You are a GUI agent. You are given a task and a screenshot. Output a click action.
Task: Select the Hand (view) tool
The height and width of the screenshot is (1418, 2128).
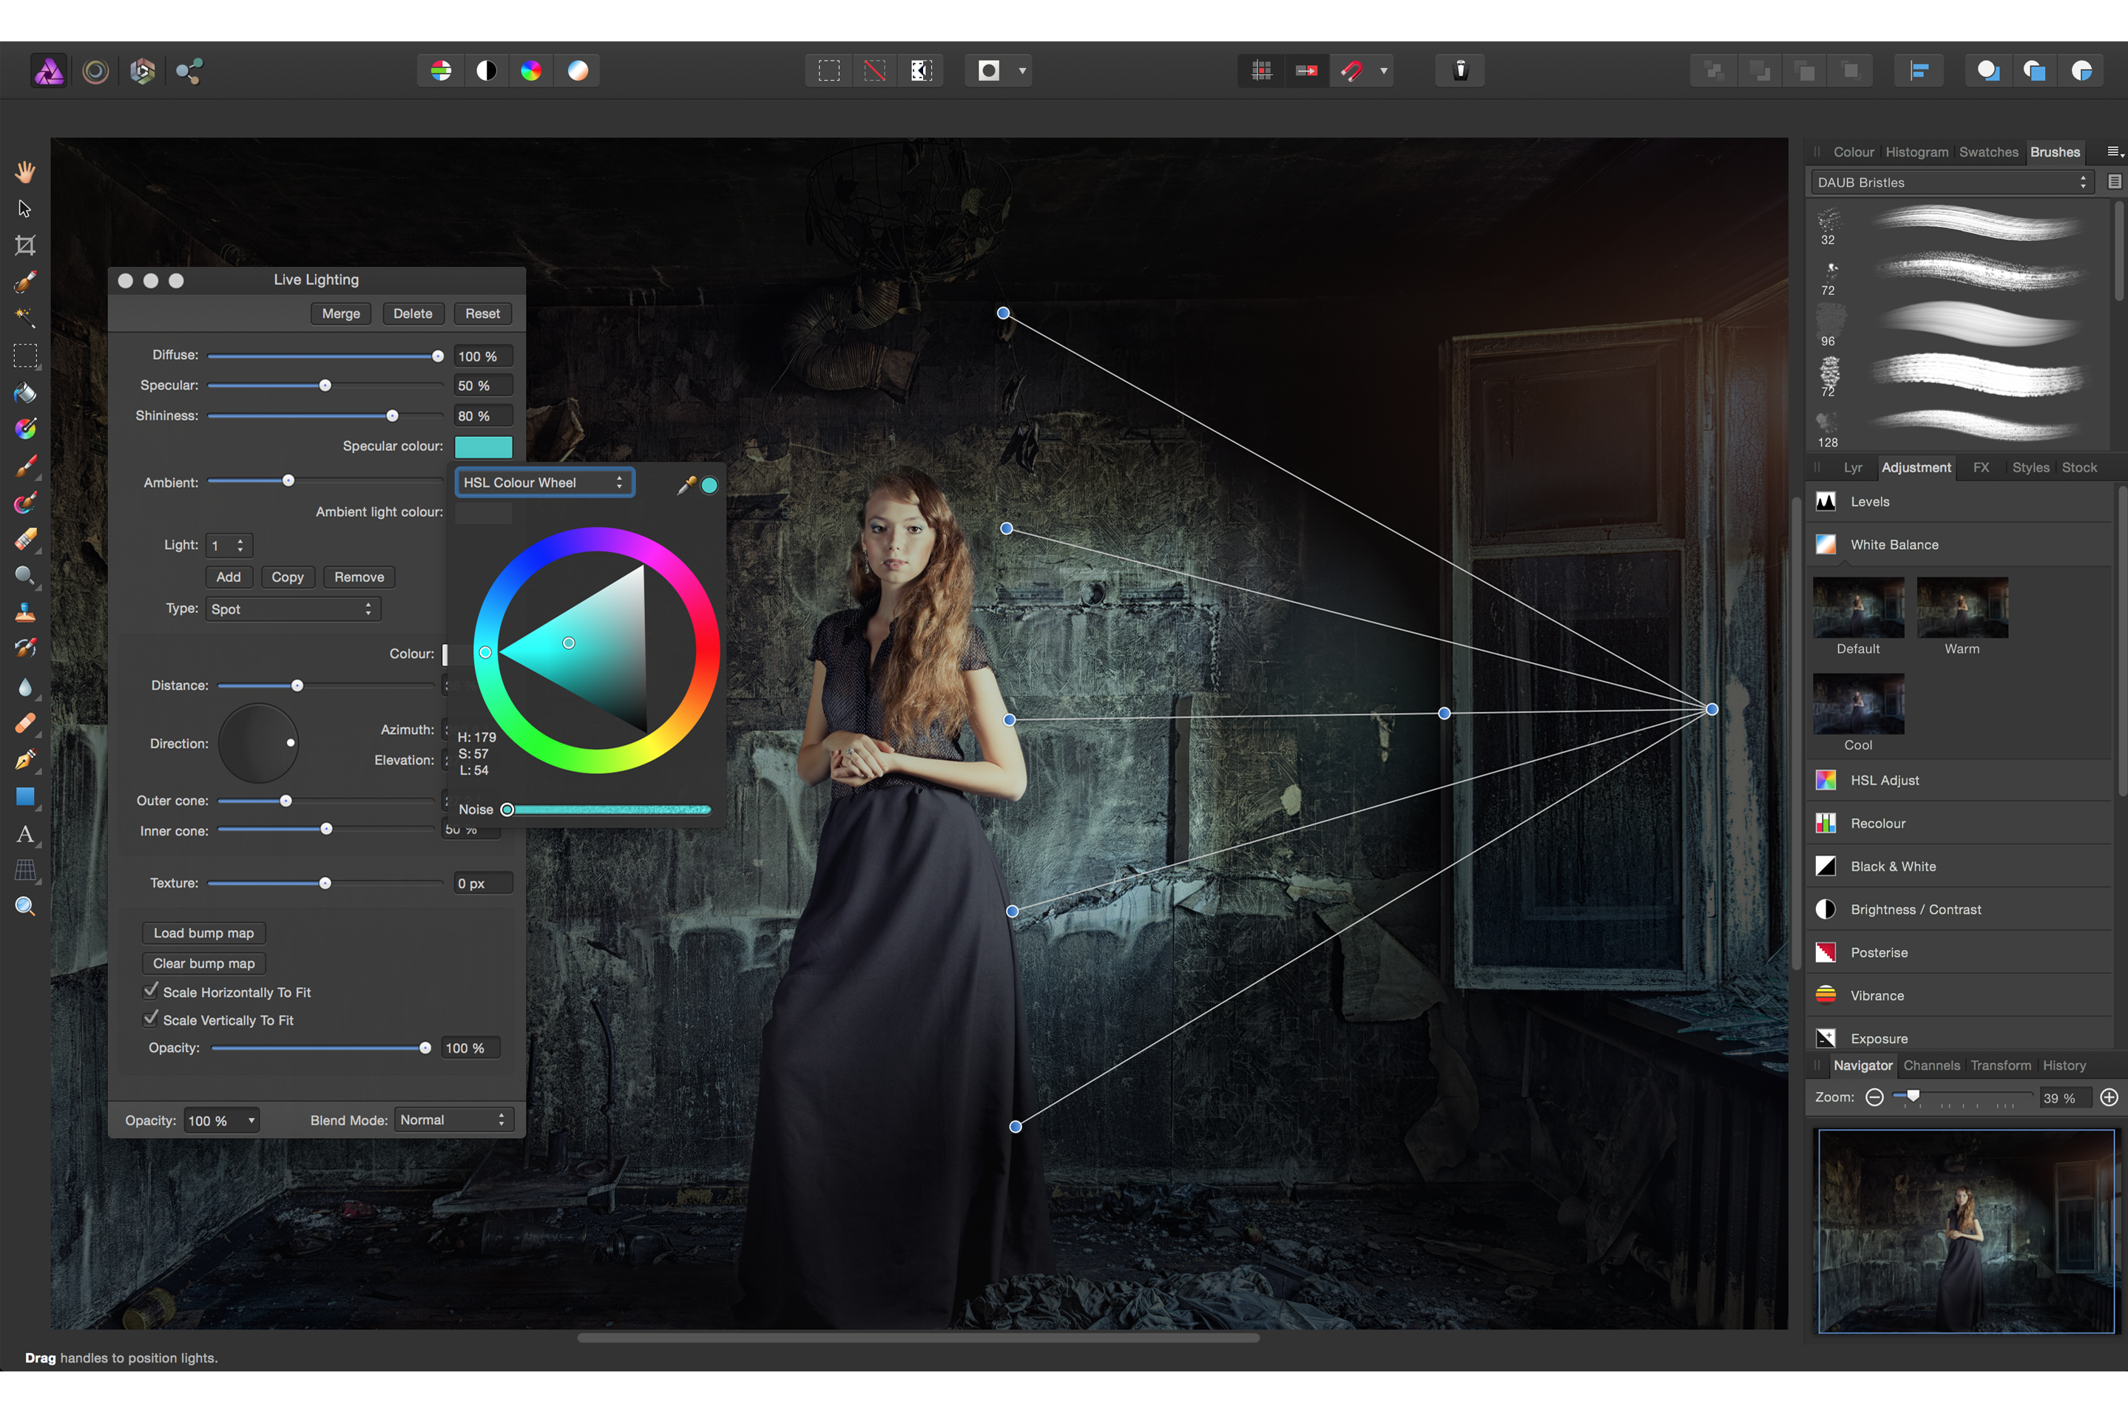coord(25,172)
